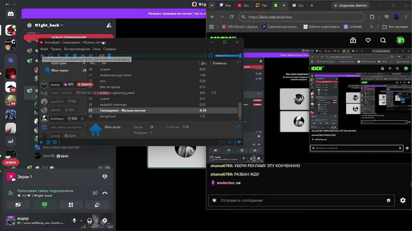Click the bottom-bar play icon in Soundpad
Image resolution: width=412 pixels, height=231 pixels.
click(42, 142)
